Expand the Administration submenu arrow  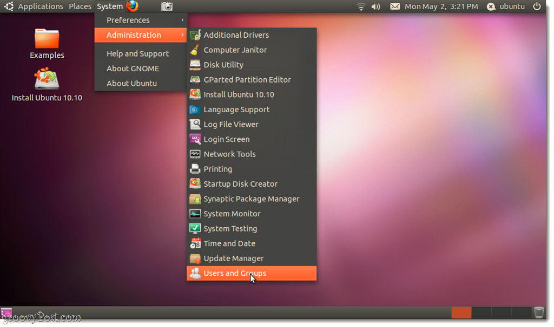pos(182,35)
